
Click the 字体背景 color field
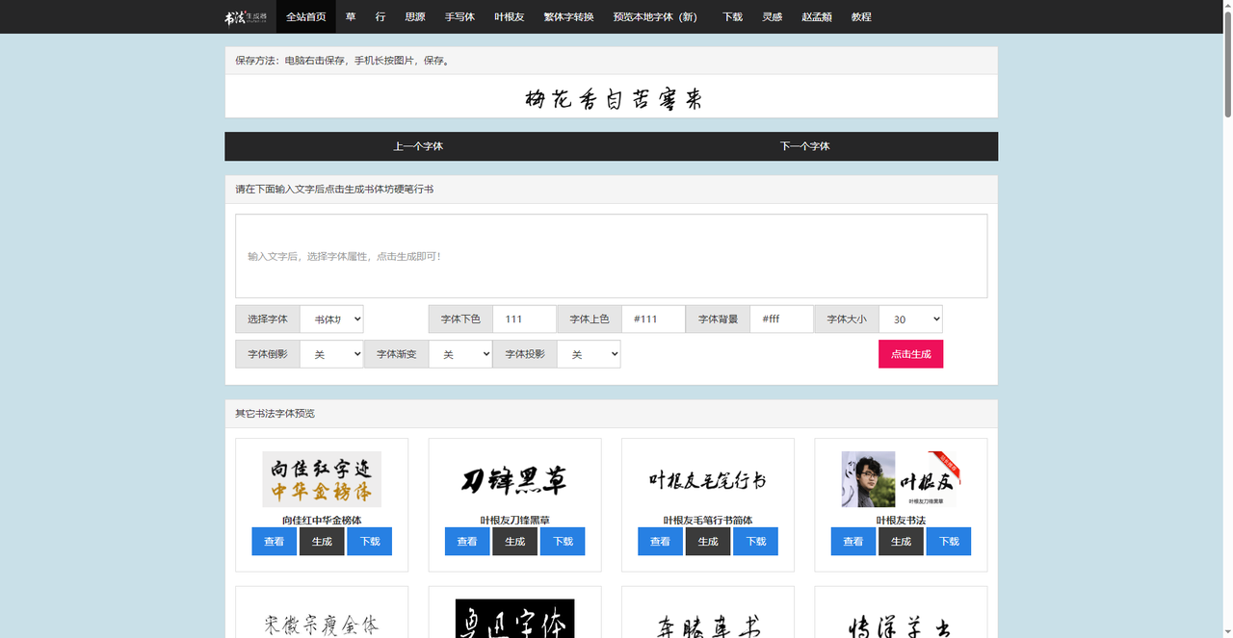point(781,319)
